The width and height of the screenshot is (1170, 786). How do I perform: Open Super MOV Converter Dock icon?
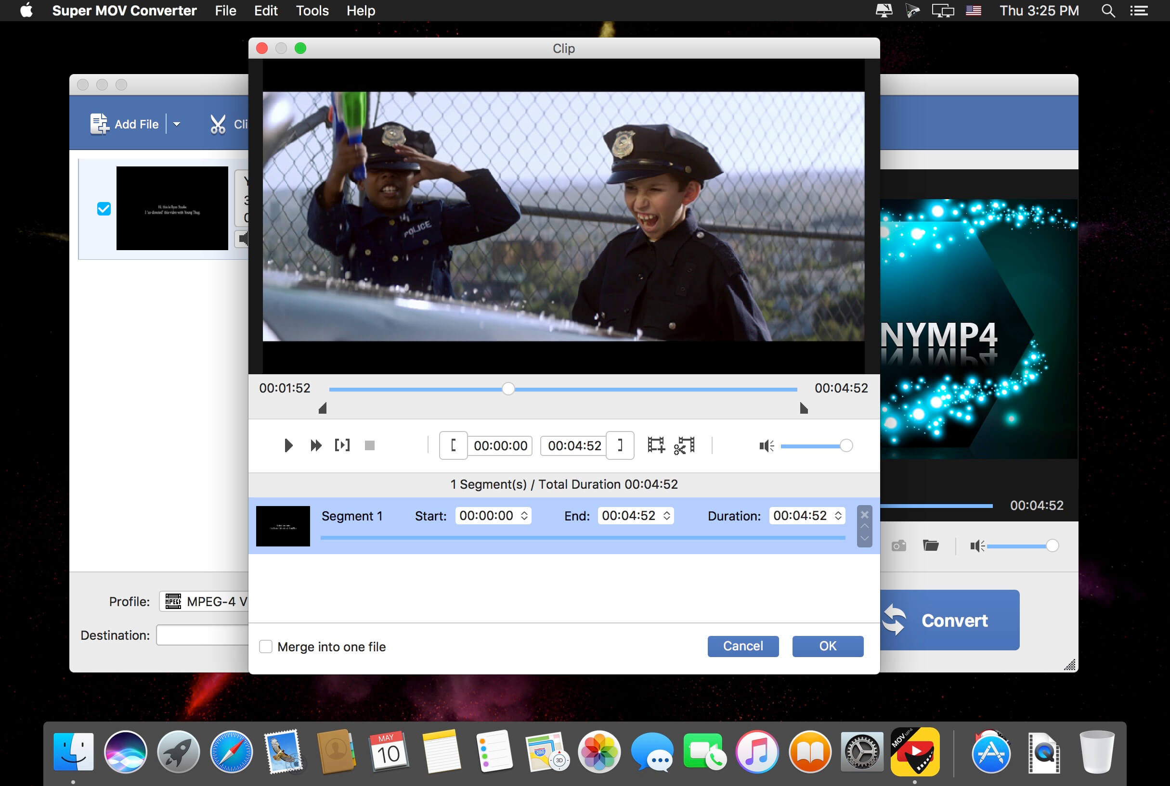click(x=915, y=752)
